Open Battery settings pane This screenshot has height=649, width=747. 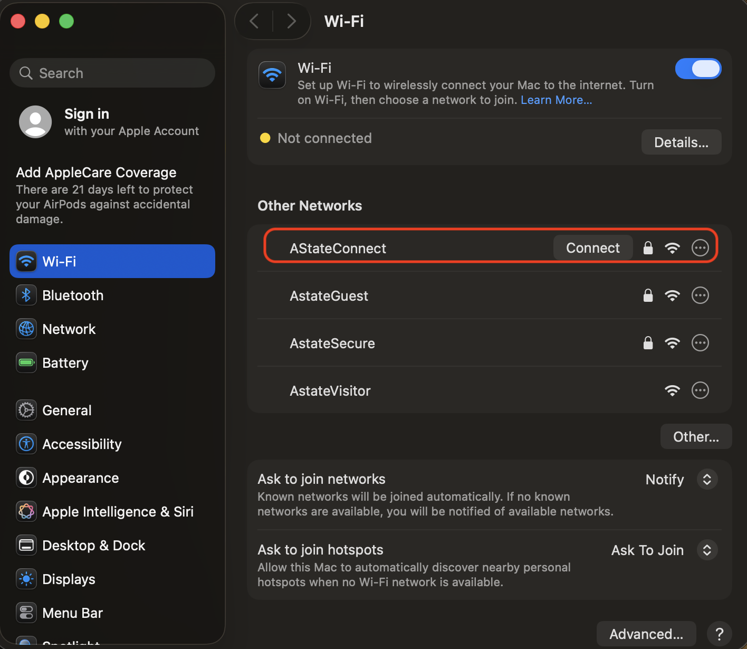click(x=112, y=363)
